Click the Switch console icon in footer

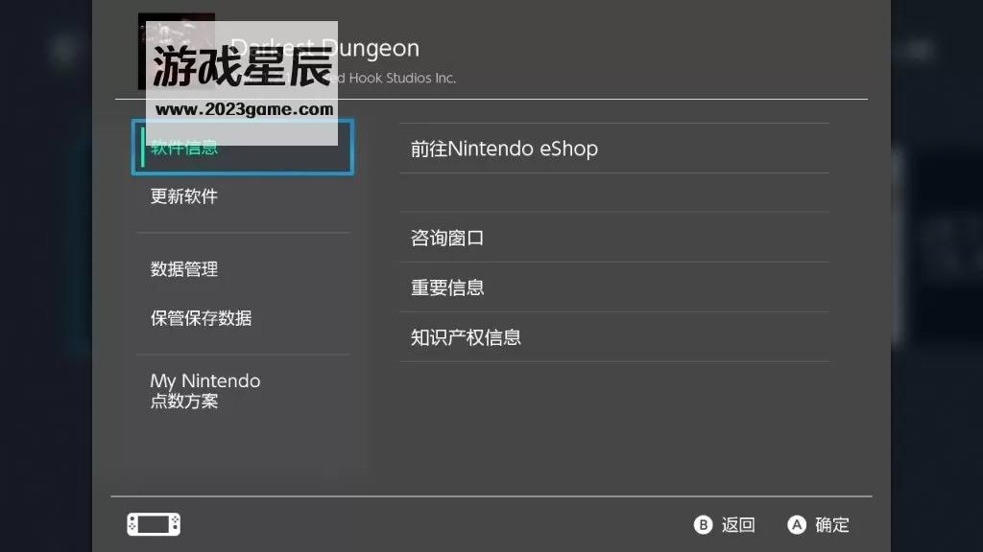pos(154,524)
